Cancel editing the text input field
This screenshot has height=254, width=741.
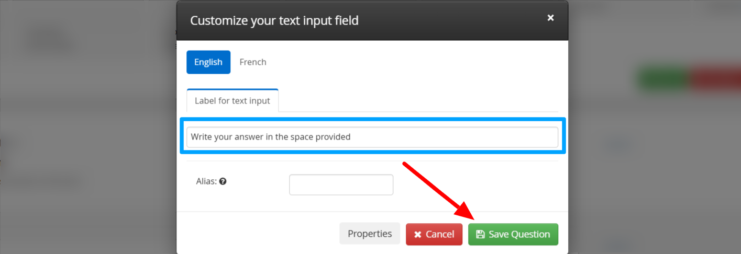click(434, 234)
